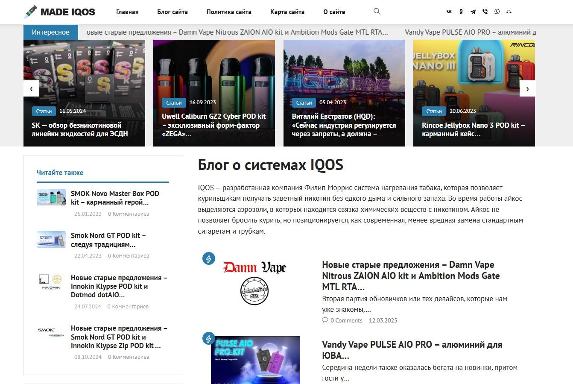Open the VK social icon

click(449, 12)
